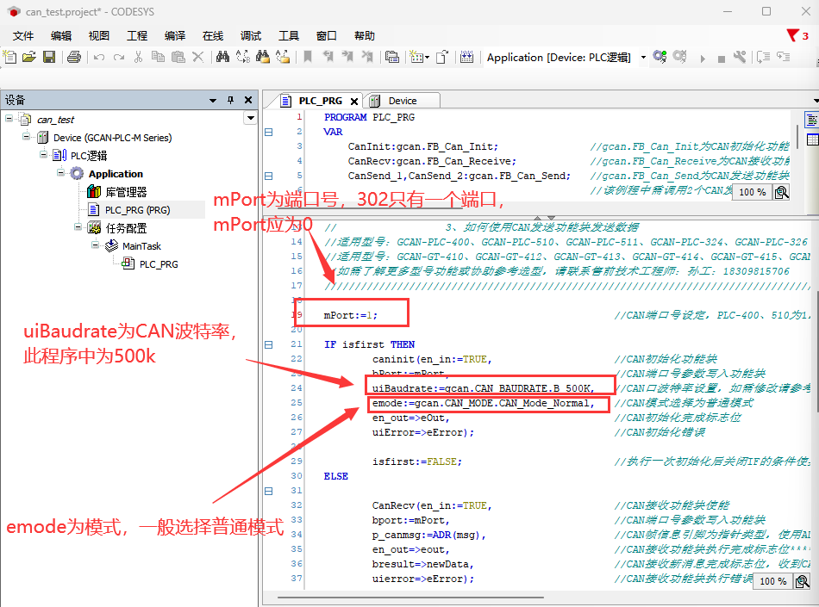This screenshot has height=607, width=819.
Task: Toggle the pin on the 设备 panel
Action: pyautogui.click(x=230, y=100)
